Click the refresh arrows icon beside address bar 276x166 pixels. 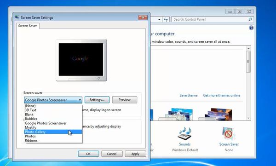(166, 19)
